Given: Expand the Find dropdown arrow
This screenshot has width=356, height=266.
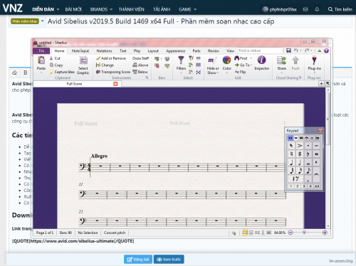Looking at the screenshot, I should tap(251, 58).
